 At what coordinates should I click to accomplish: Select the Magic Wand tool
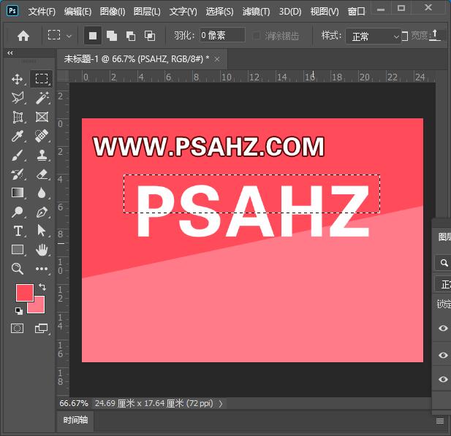[x=42, y=98]
